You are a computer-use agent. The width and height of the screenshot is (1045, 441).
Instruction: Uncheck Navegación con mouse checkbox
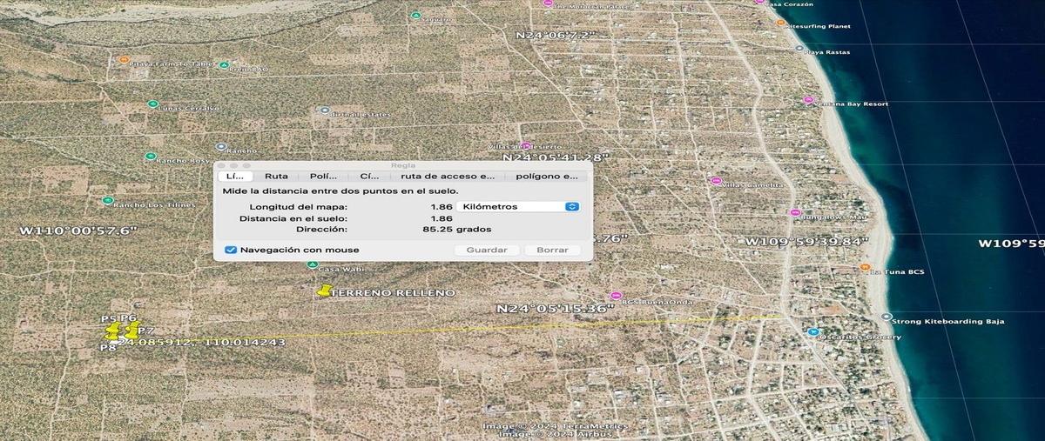click(x=231, y=250)
